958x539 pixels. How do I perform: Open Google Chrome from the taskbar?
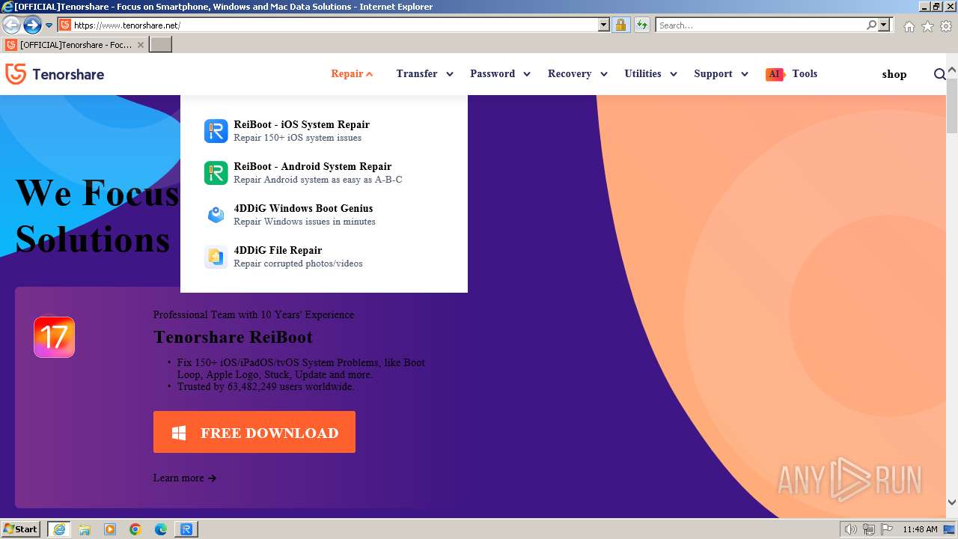(135, 529)
